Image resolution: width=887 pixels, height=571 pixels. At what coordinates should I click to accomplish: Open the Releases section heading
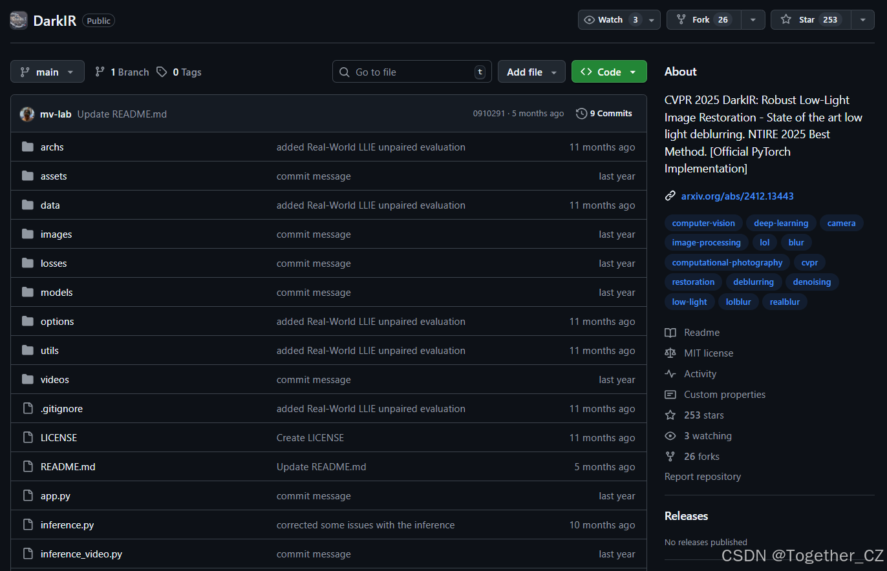[686, 516]
